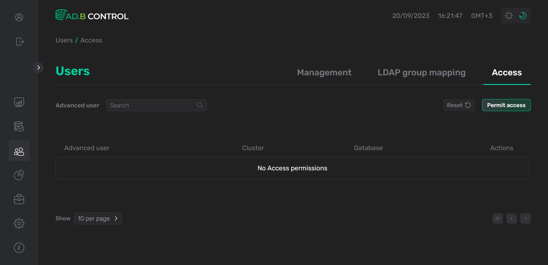Select the briefcase jobs icon
This screenshot has height=265, width=548.
click(19, 199)
